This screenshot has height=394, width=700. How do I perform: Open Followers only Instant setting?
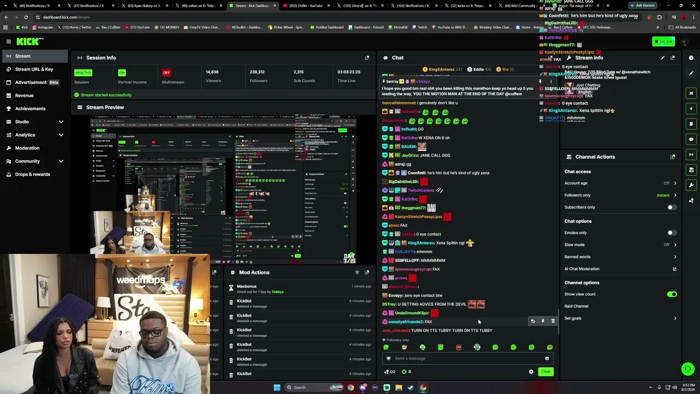click(x=667, y=195)
